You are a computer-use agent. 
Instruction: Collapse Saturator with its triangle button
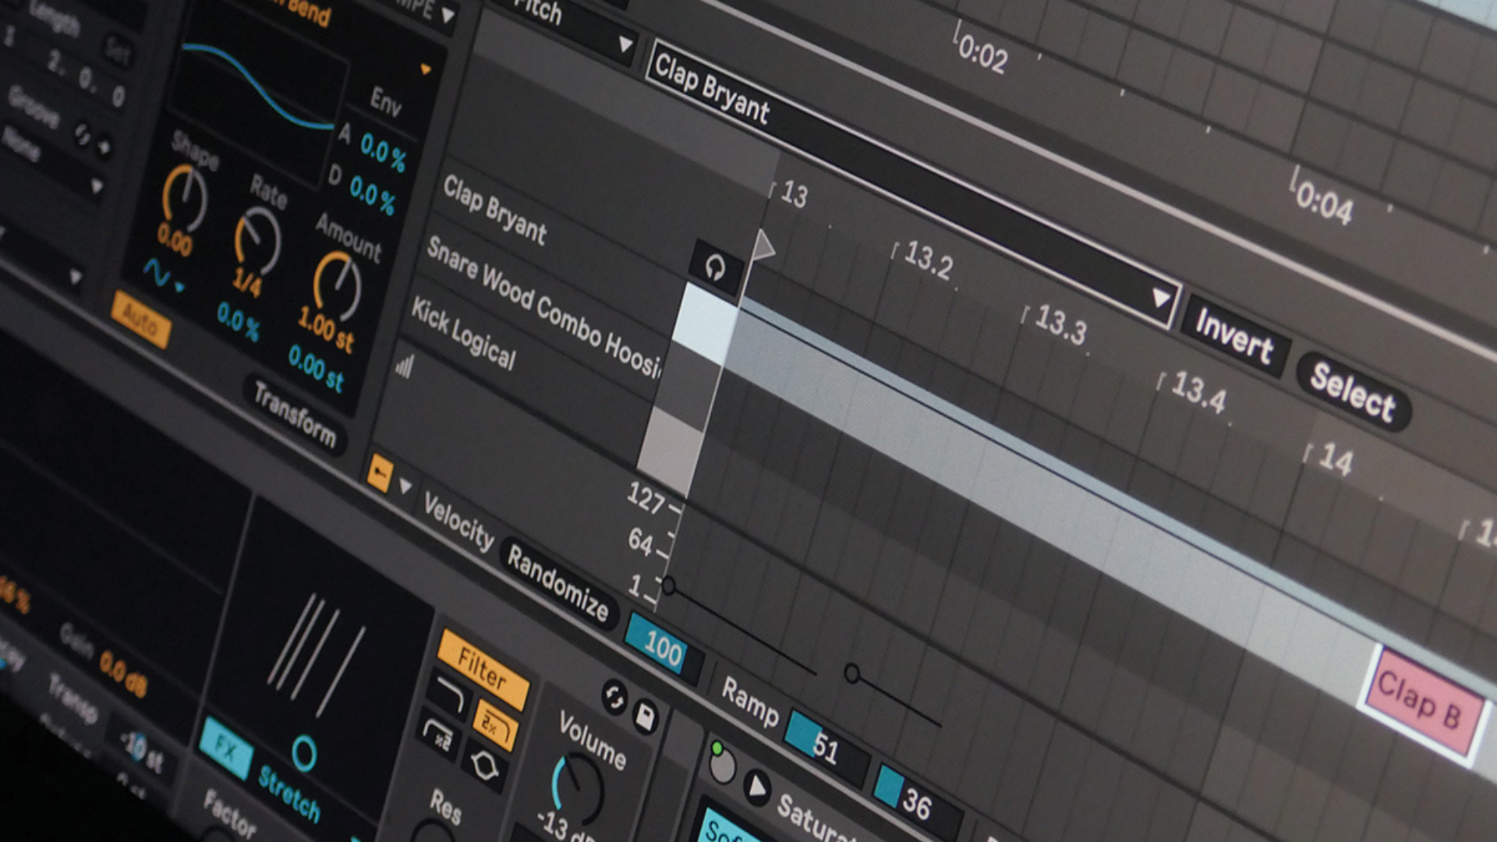[756, 787]
